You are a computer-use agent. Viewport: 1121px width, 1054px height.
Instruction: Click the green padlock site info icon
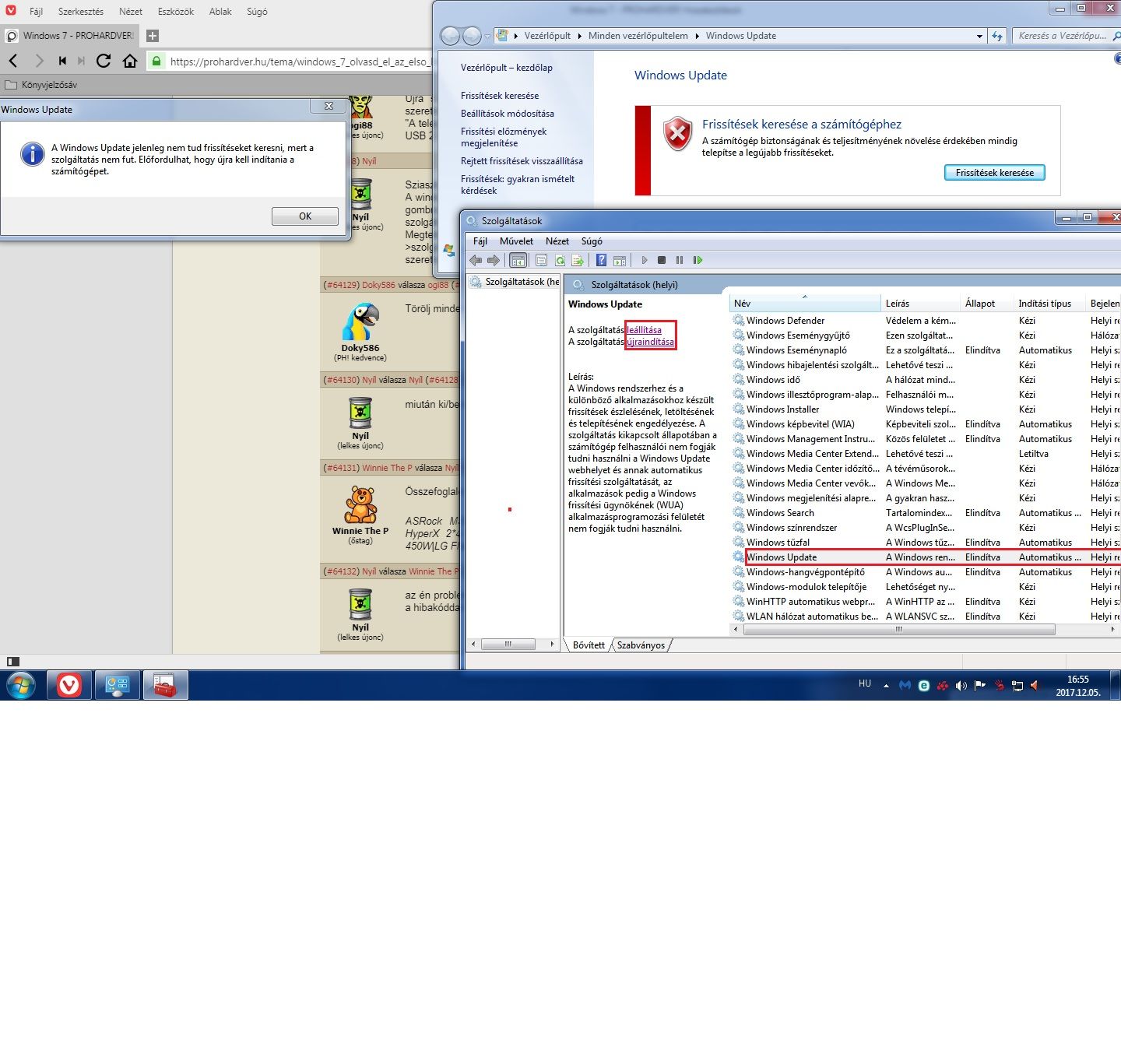click(x=156, y=61)
